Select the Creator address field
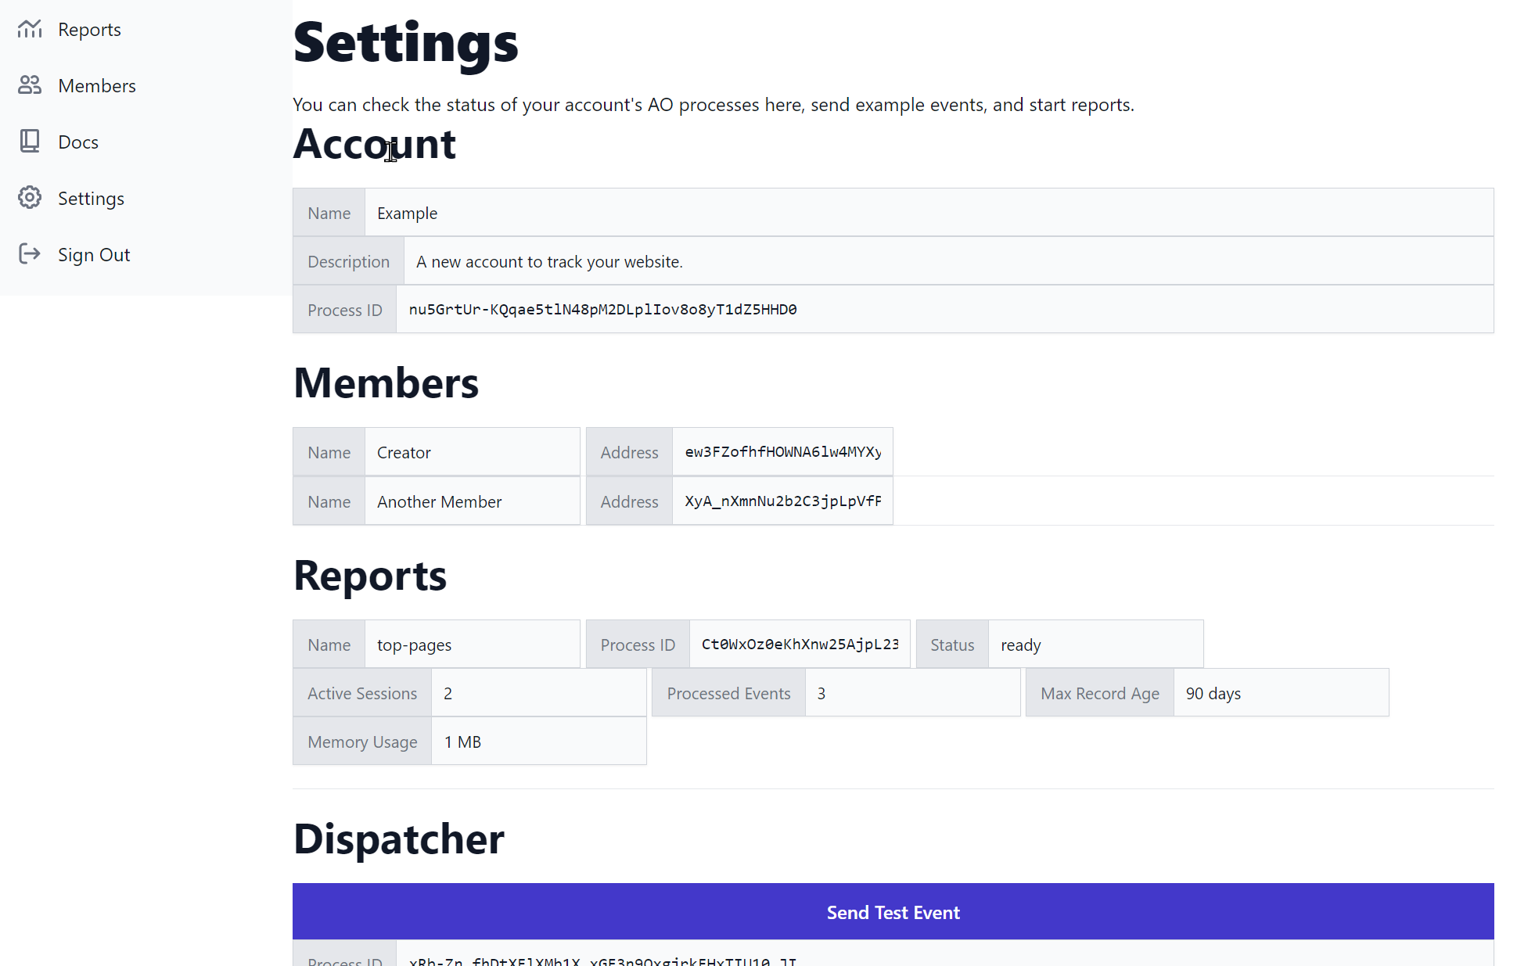1517x966 pixels. coord(782,452)
